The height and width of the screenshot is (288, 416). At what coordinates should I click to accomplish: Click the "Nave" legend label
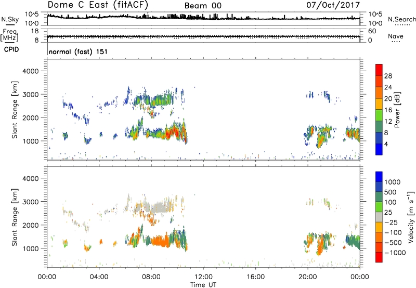(x=396, y=36)
